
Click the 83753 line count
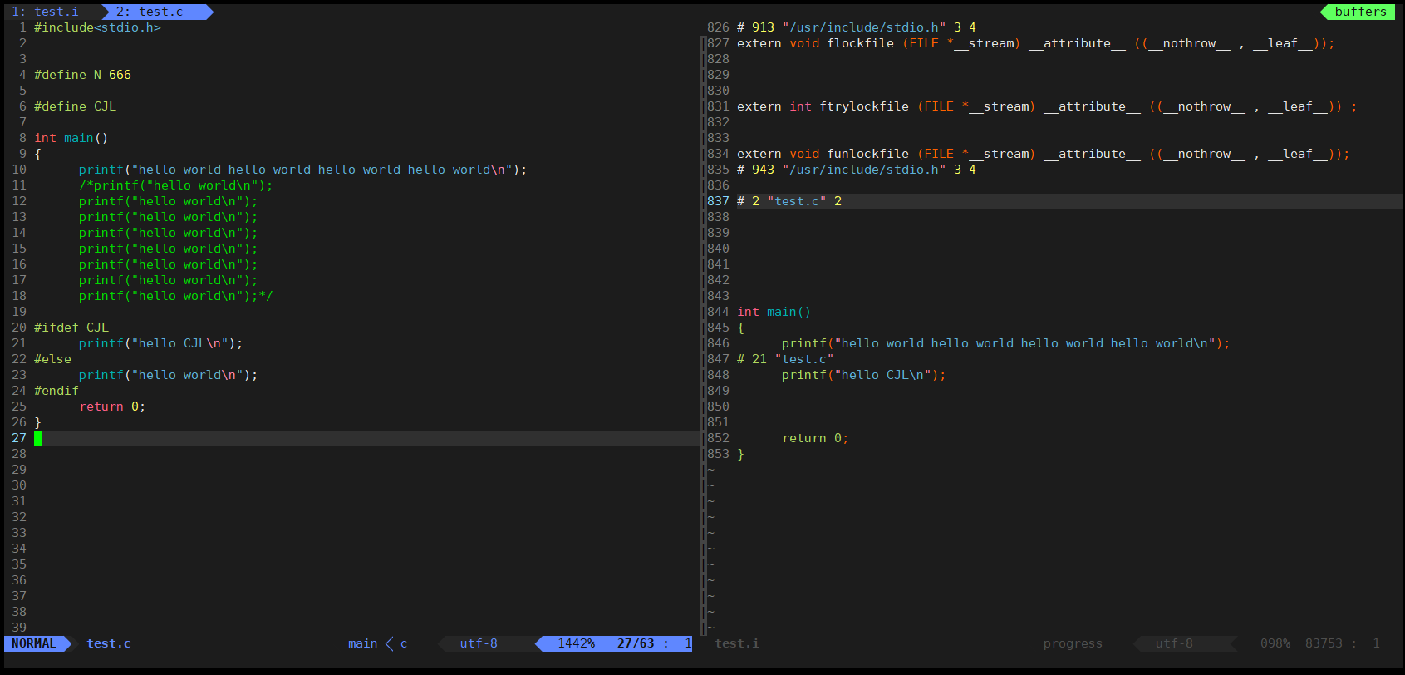[x=1324, y=643]
